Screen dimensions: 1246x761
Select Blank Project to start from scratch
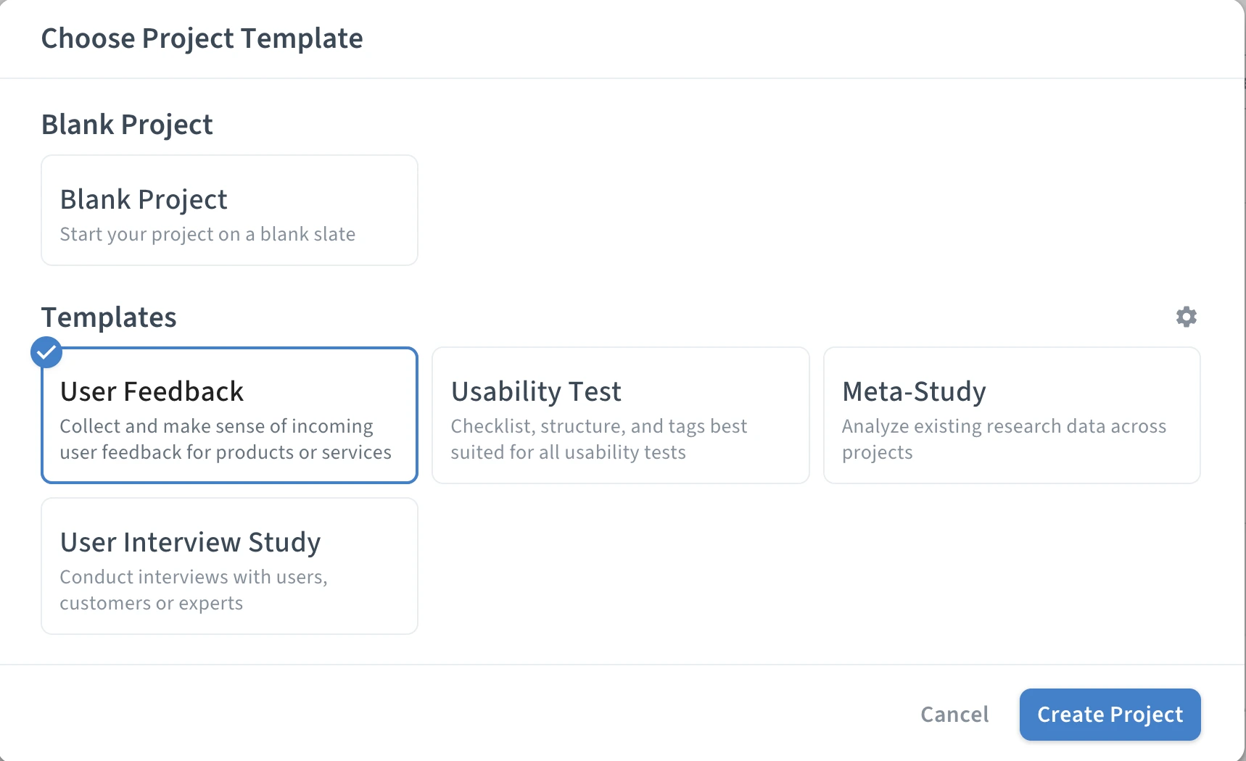[229, 210]
